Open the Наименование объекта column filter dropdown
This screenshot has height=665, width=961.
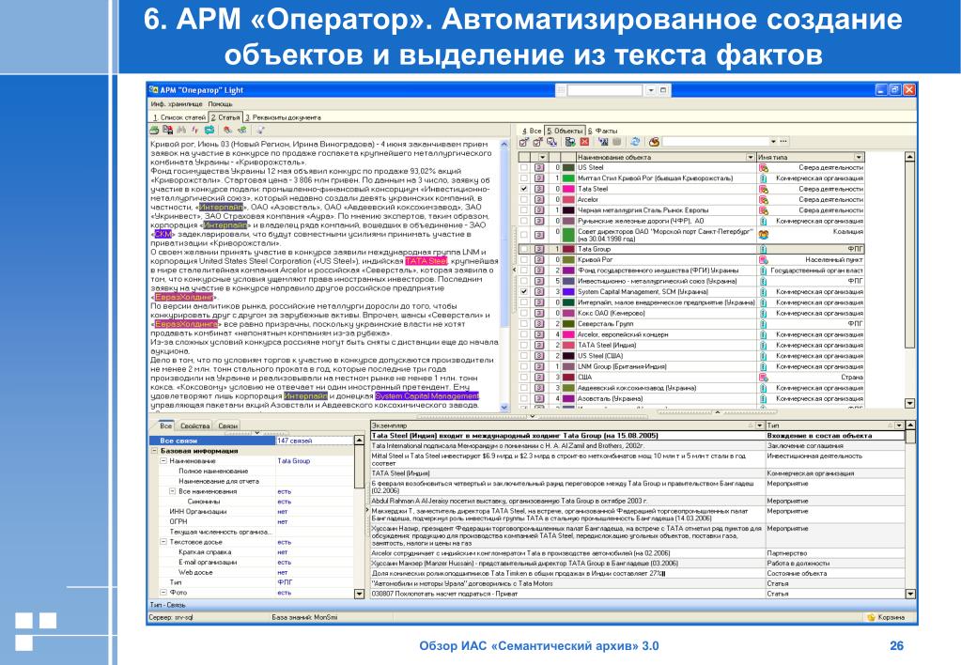(x=751, y=158)
